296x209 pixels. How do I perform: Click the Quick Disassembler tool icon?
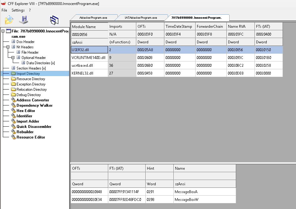click(13, 126)
